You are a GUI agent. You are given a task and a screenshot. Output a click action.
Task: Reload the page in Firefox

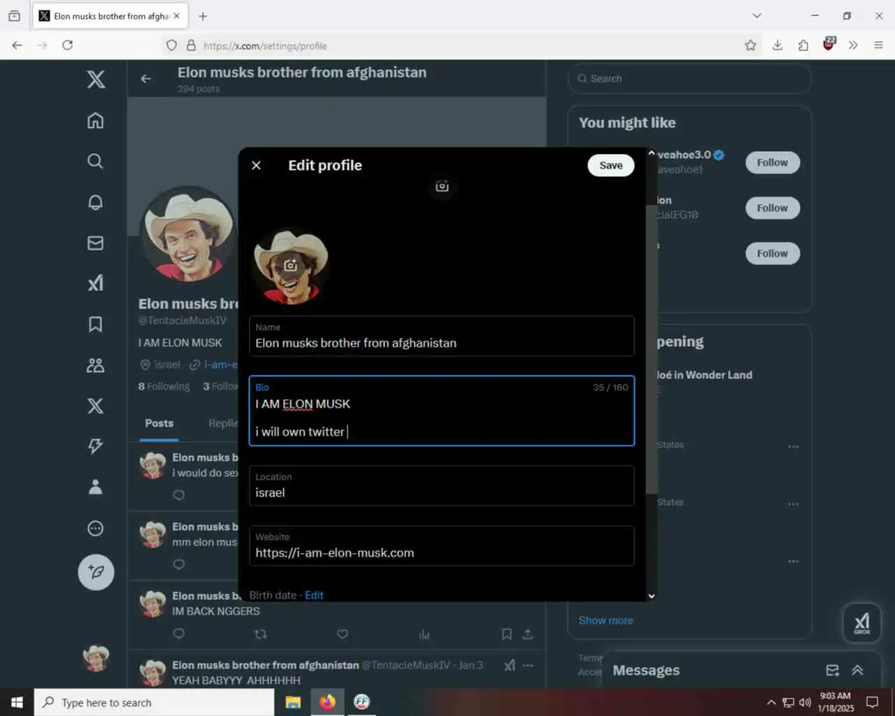[x=67, y=45]
